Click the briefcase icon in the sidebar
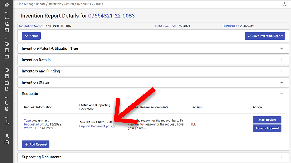Image resolution: width=291 pixels, height=163 pixels. coord(7,142)
